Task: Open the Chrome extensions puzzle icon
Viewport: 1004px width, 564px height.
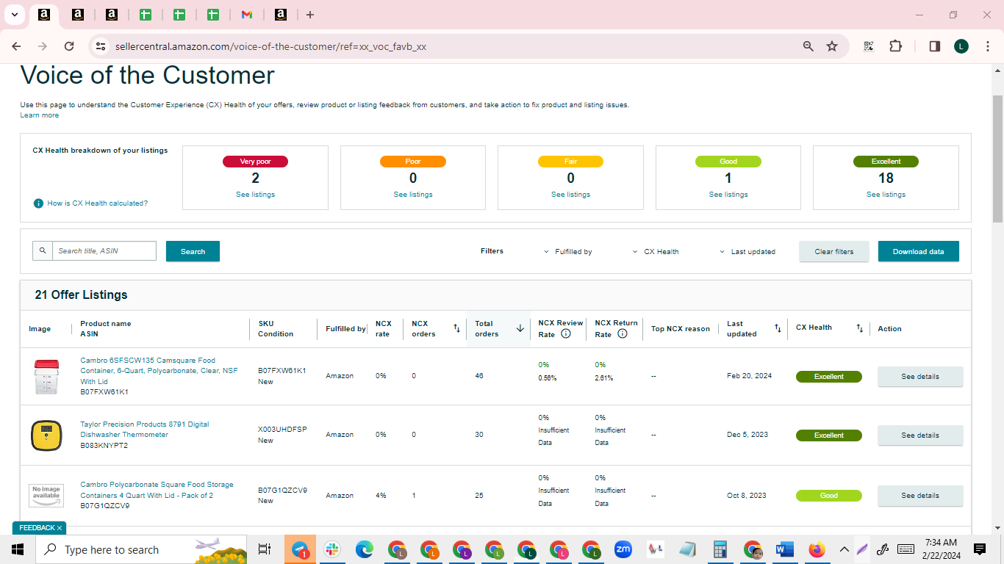Action: tap(895, 46)
